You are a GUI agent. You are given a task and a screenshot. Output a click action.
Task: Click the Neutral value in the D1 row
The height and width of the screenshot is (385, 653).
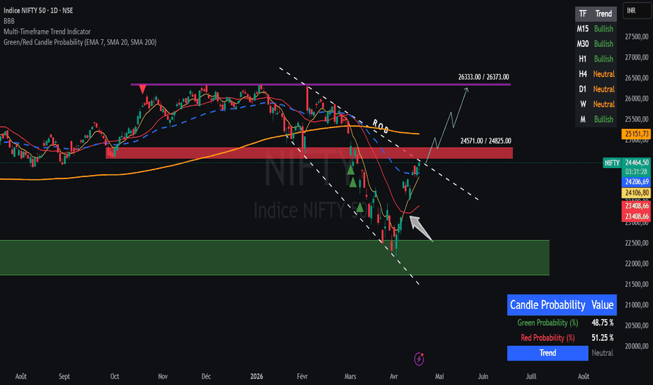[x=604, y=89]
